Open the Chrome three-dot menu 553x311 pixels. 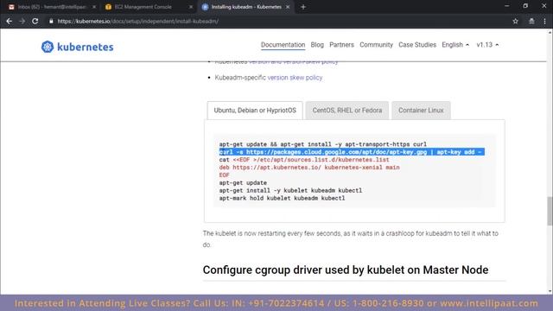click(544, 21)
